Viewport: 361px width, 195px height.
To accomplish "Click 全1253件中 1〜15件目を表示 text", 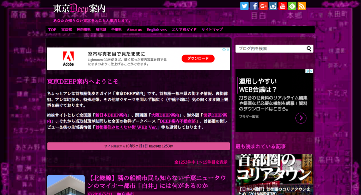I will (201, 162).
